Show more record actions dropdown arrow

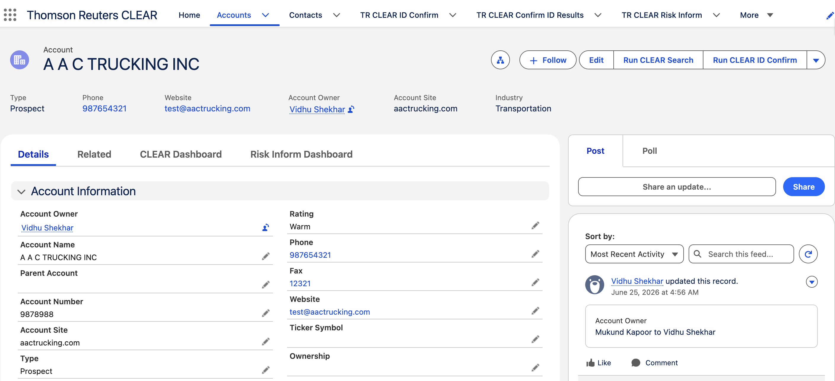[x=816, y=60]
